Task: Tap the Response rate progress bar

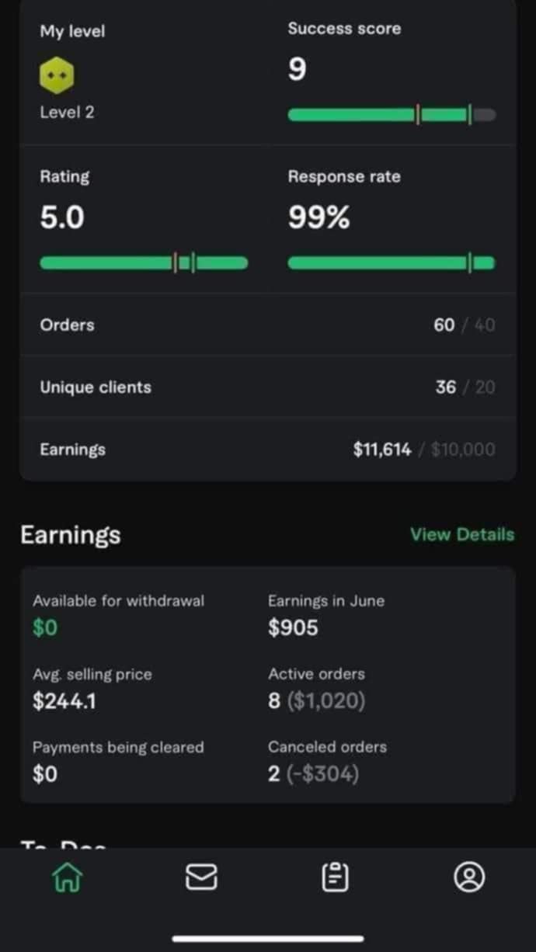Action: [392, 263]
